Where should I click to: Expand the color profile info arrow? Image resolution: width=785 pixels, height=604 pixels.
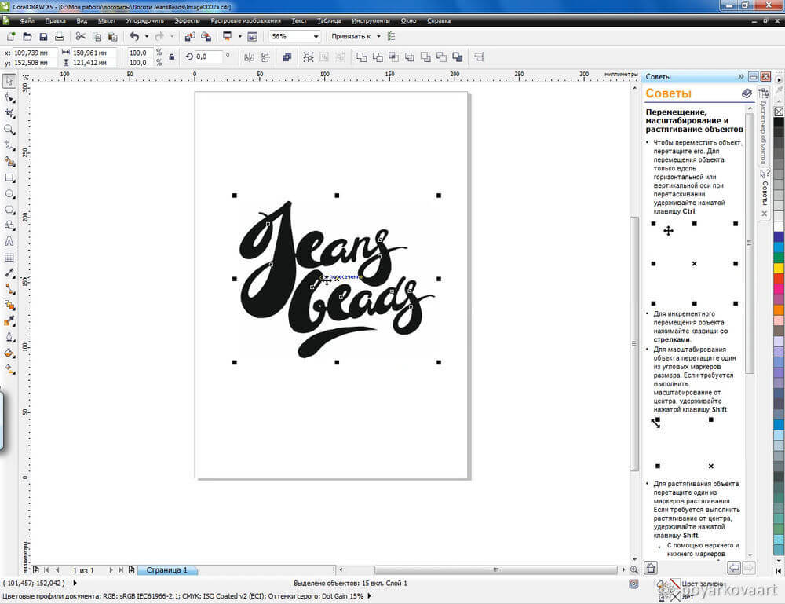tap(370, 596)
